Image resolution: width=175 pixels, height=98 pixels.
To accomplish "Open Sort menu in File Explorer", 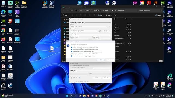I will coord(101,15).
